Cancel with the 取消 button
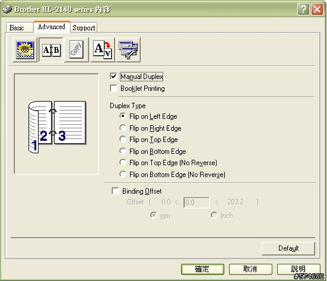 250,269
